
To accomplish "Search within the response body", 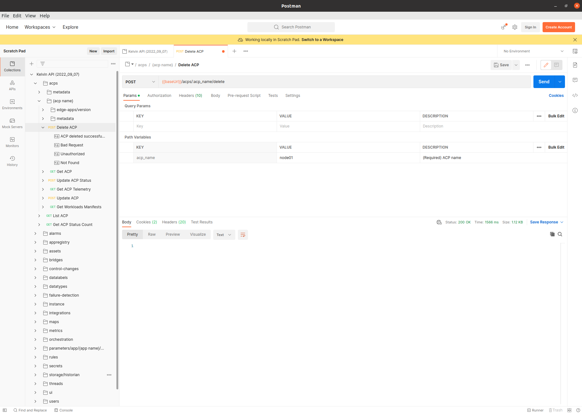I will 560,234.
